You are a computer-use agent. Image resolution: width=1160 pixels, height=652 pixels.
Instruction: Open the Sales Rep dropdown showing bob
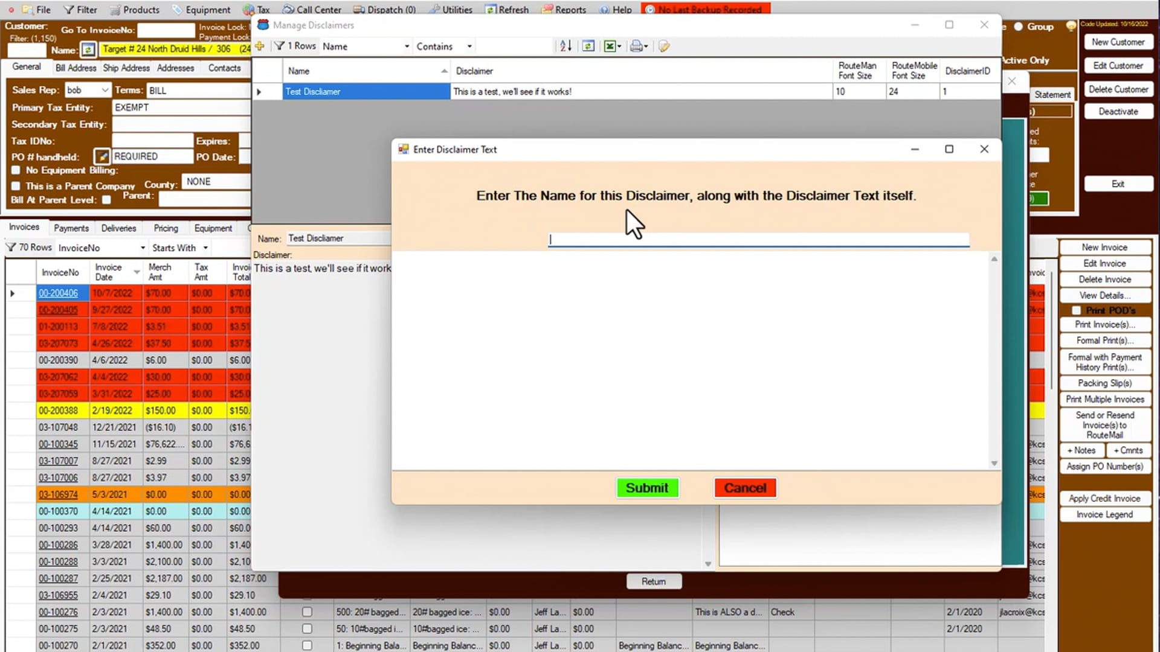[105, 90]
